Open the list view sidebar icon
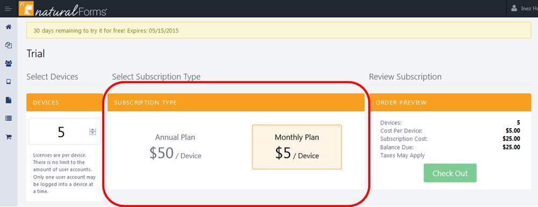 click(9, 119)
